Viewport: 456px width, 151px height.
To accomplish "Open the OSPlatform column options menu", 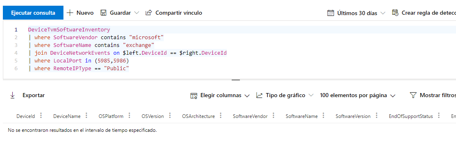I will tap(129, 115).
